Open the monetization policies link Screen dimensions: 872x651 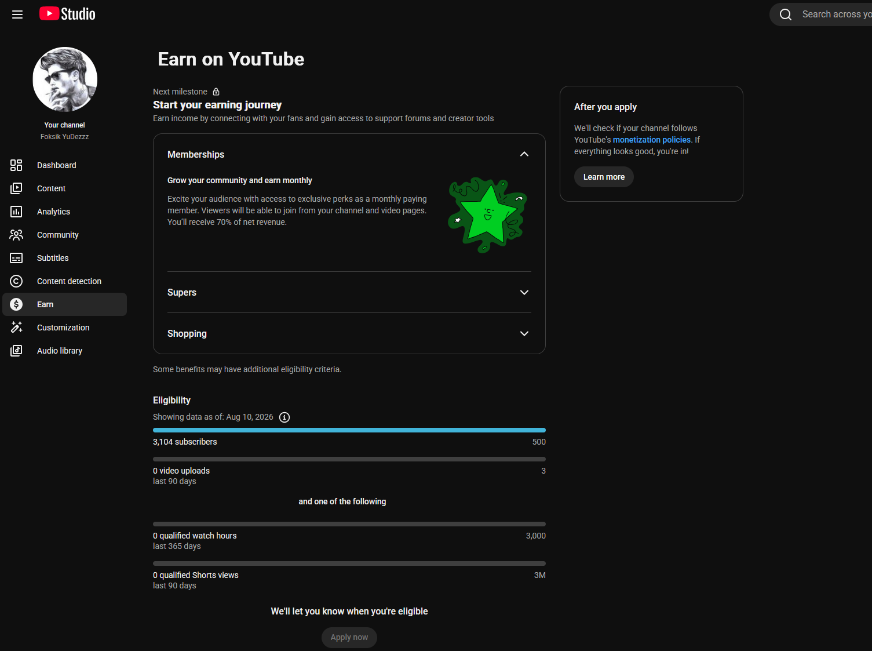coord(652,140)
